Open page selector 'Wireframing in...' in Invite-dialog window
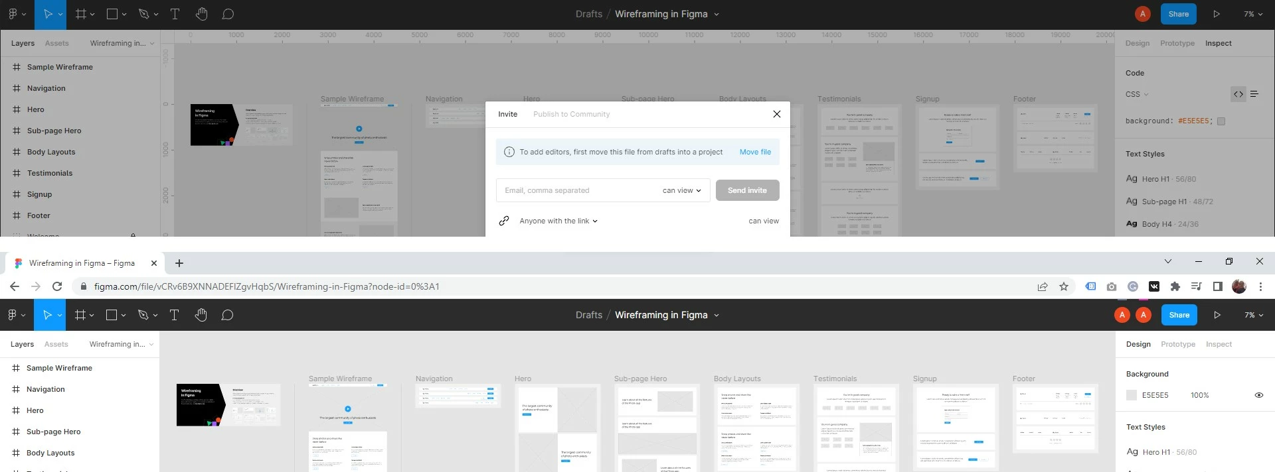This screenshot has width=1275, height=472. 122,43
